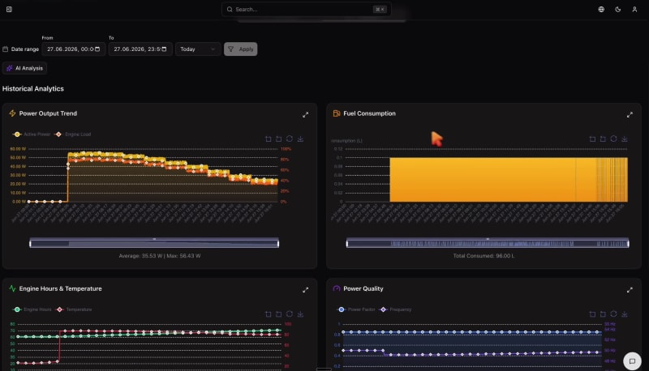Click the fuel pump Fuel Consumption icon
Viewport: 649px width, 371px height.
click(337, 113)
